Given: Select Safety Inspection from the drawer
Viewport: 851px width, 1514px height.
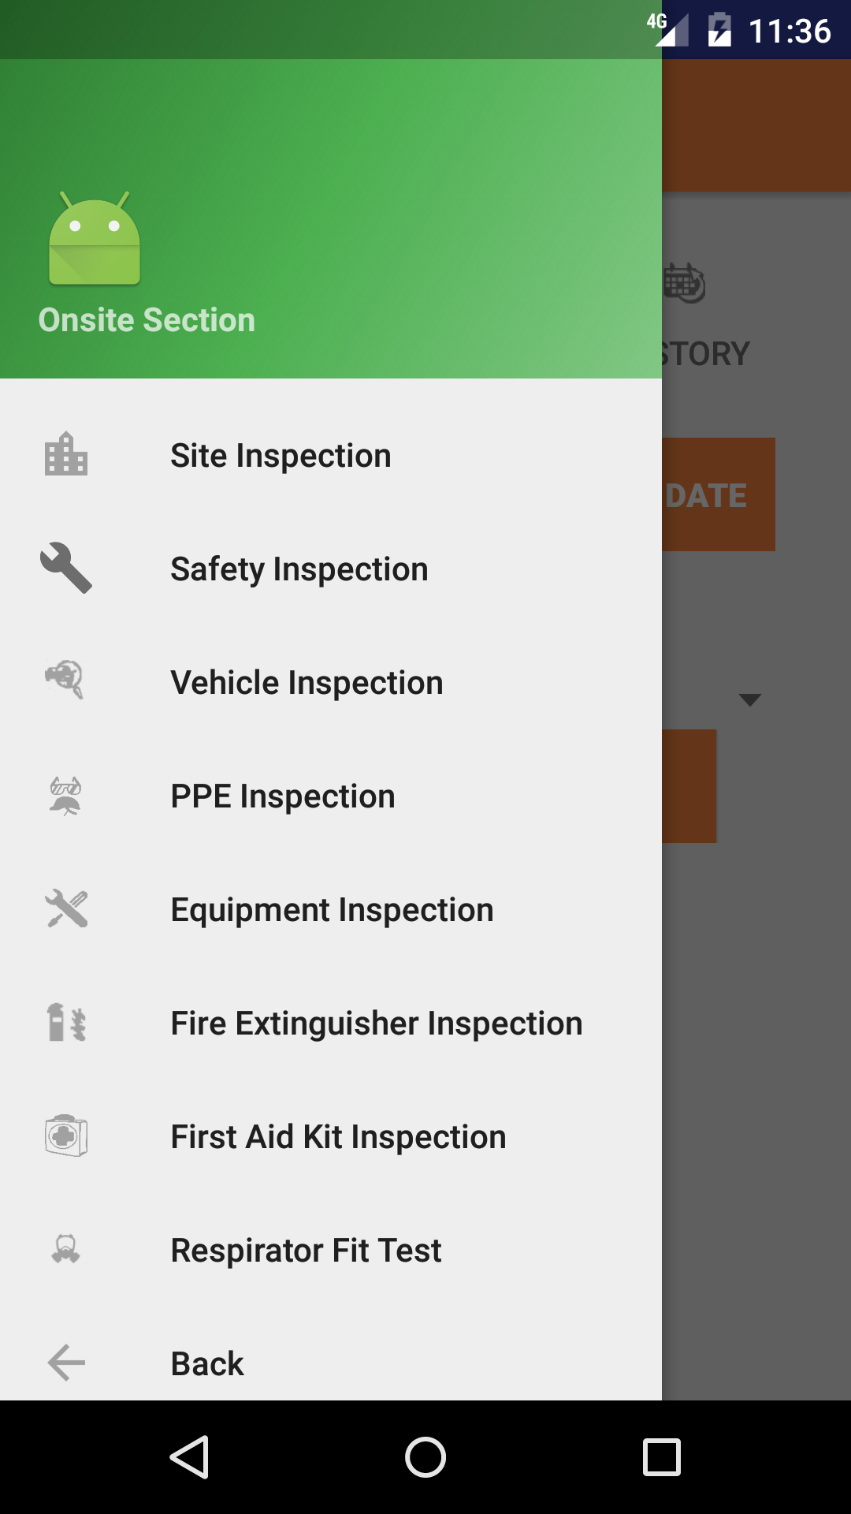Looking at the screenshot, I should (299, 569).
